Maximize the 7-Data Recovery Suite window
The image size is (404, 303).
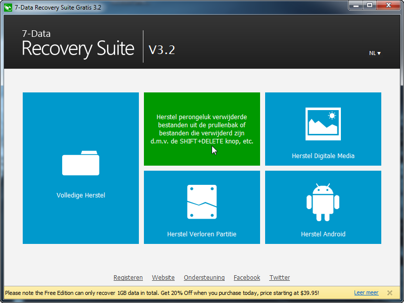tap(370, 6)
